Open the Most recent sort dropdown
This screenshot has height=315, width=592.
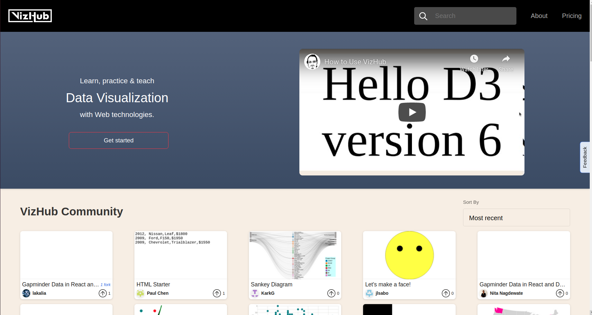[516, 217]
